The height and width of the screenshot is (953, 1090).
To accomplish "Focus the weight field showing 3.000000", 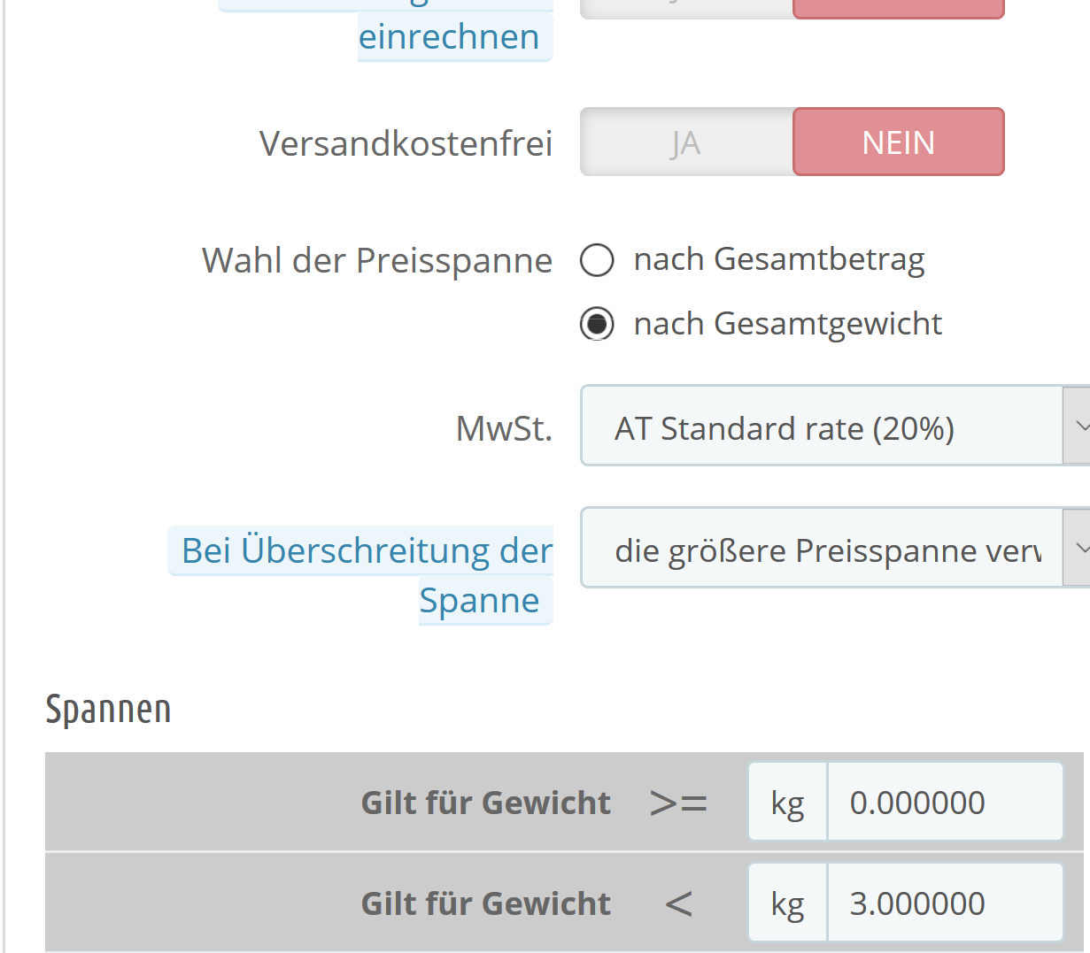I will 944,903.
